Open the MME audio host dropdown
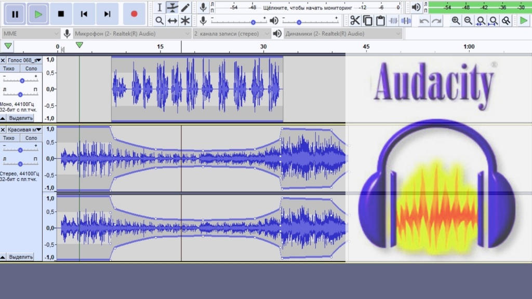Viewport: 532px width, 299px height. 31,34
